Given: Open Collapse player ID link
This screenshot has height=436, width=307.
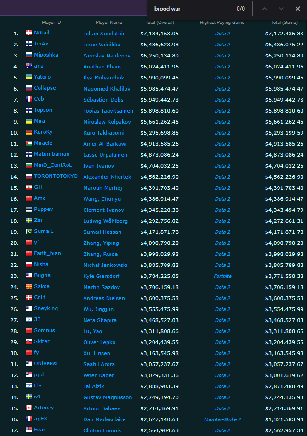Looking at the screenshot, I should point(45,88).
